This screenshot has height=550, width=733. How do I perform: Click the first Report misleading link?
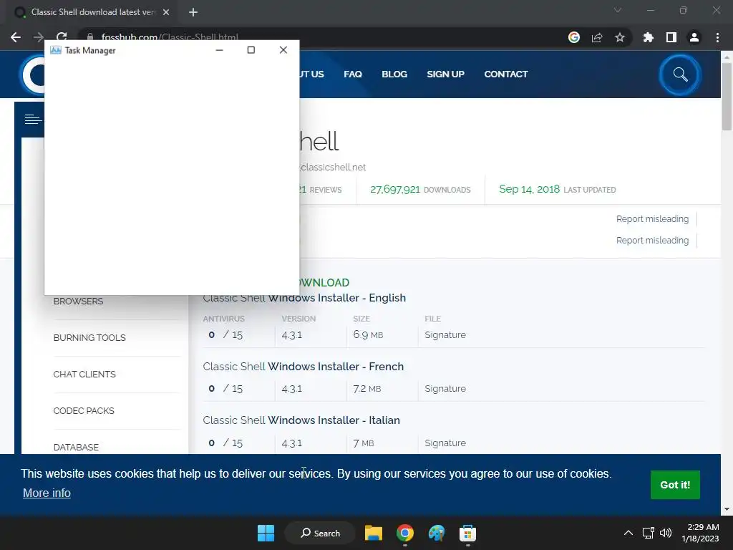[x=652, y=219]
